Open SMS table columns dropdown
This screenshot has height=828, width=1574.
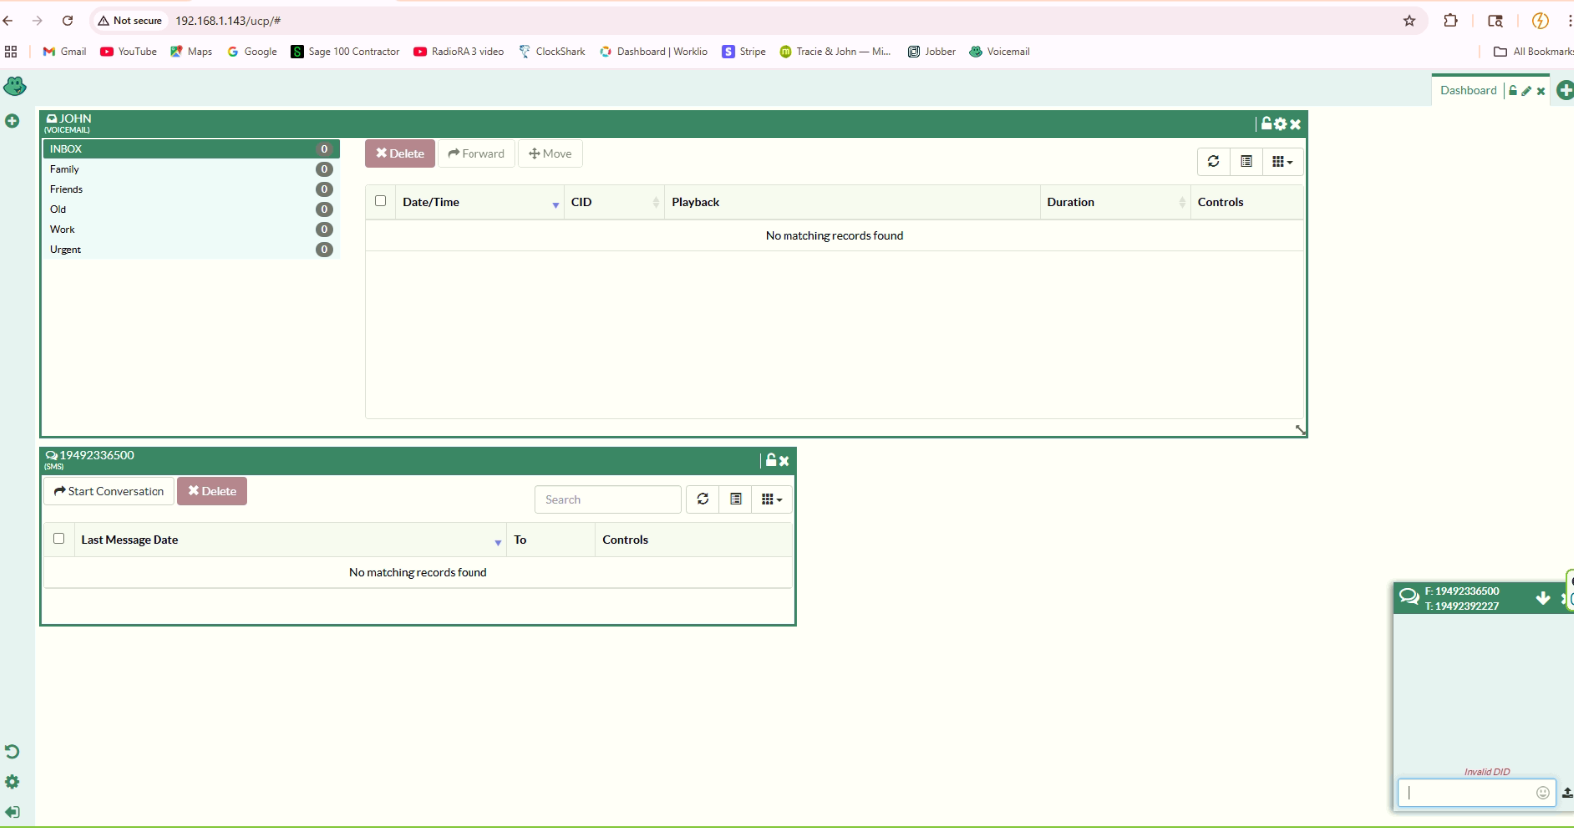771,500
